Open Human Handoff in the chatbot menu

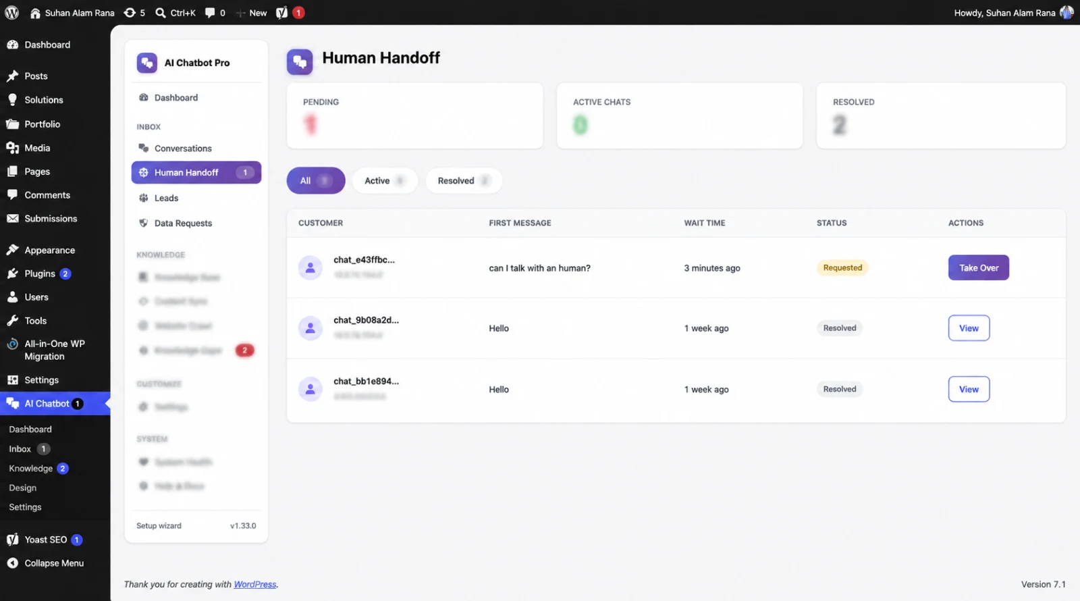196,172
